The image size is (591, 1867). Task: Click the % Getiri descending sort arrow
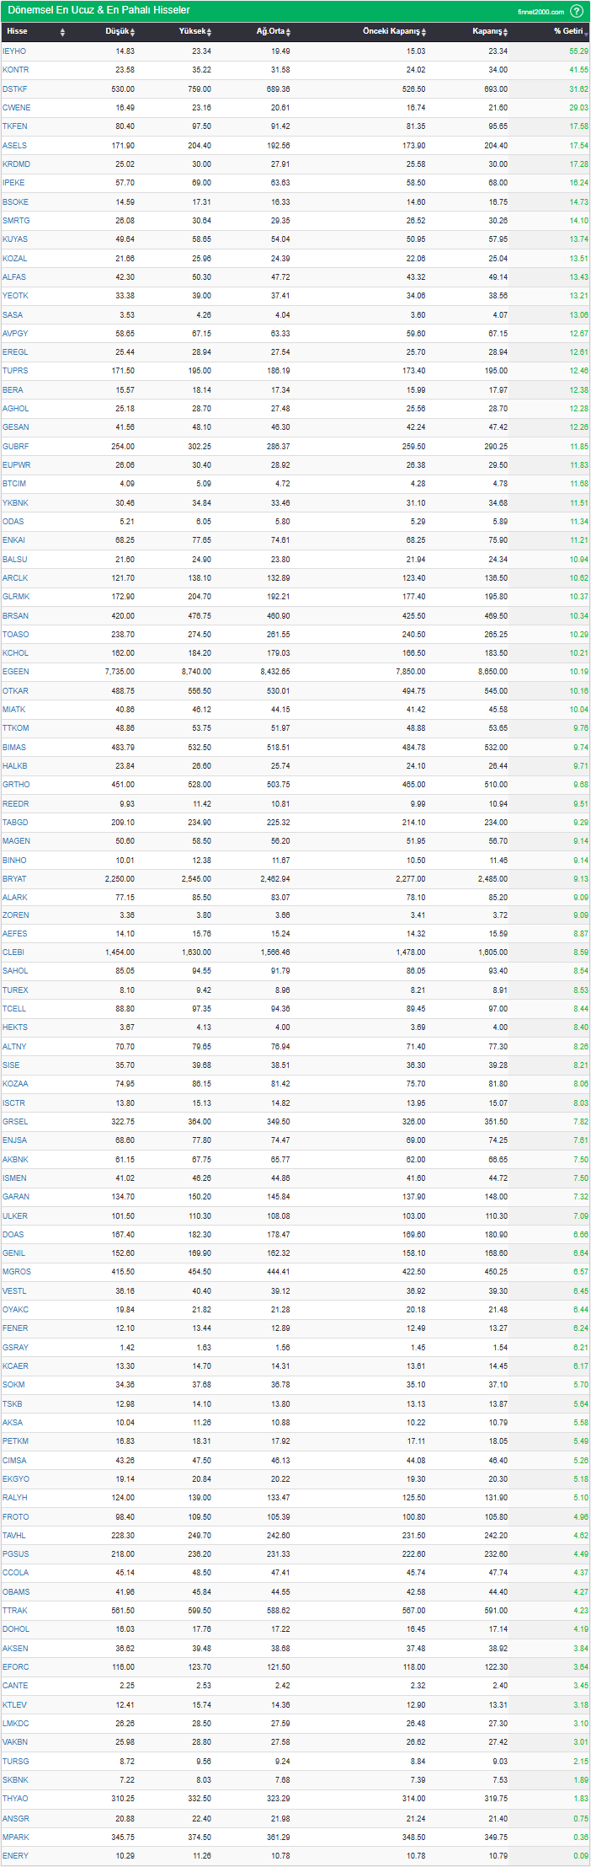586,34
